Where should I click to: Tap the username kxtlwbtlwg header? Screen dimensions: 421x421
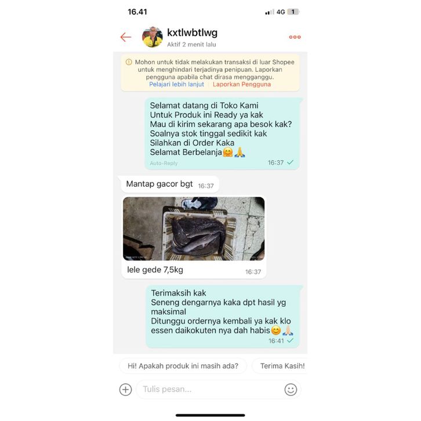(x=193, y=32)
